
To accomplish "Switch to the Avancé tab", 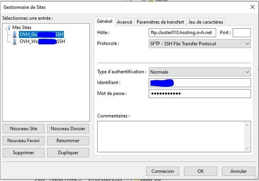I will (x=124, y=22).
